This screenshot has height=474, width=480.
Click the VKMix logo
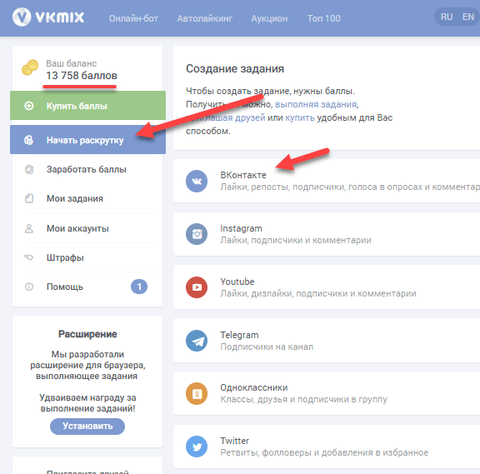(x=48, y=17)
